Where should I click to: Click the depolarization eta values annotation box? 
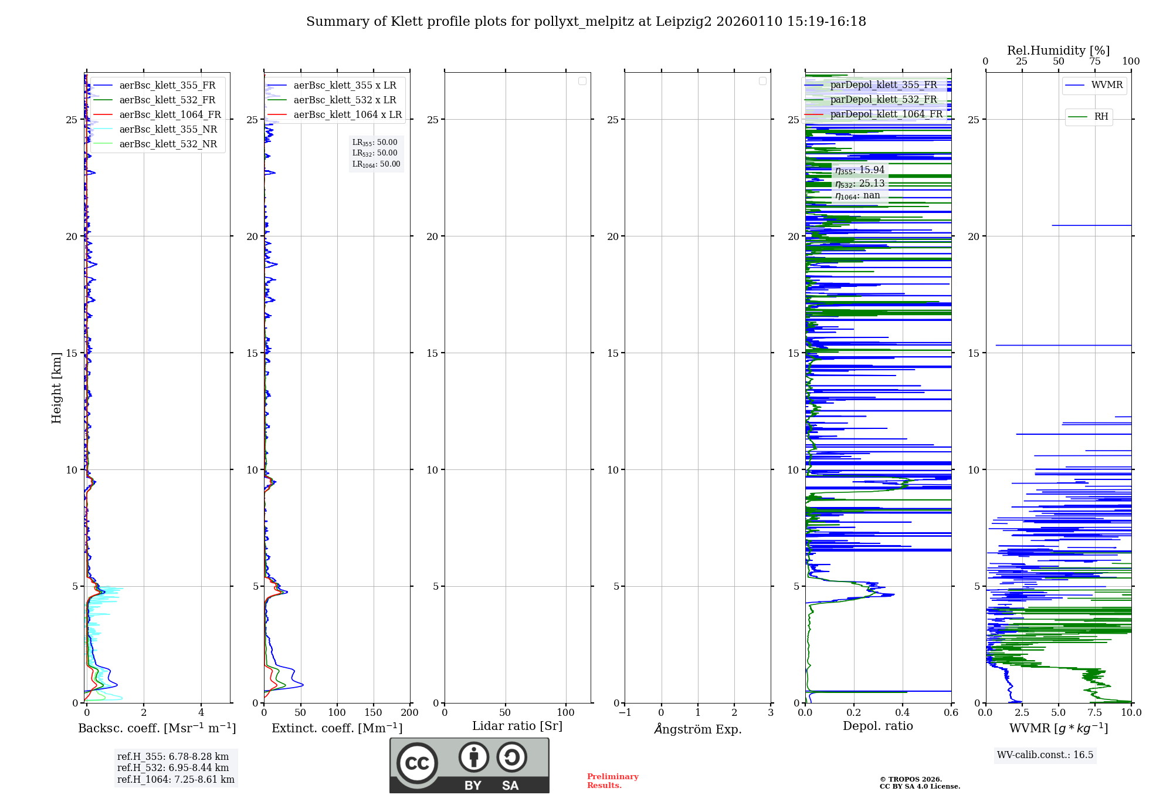859,182
